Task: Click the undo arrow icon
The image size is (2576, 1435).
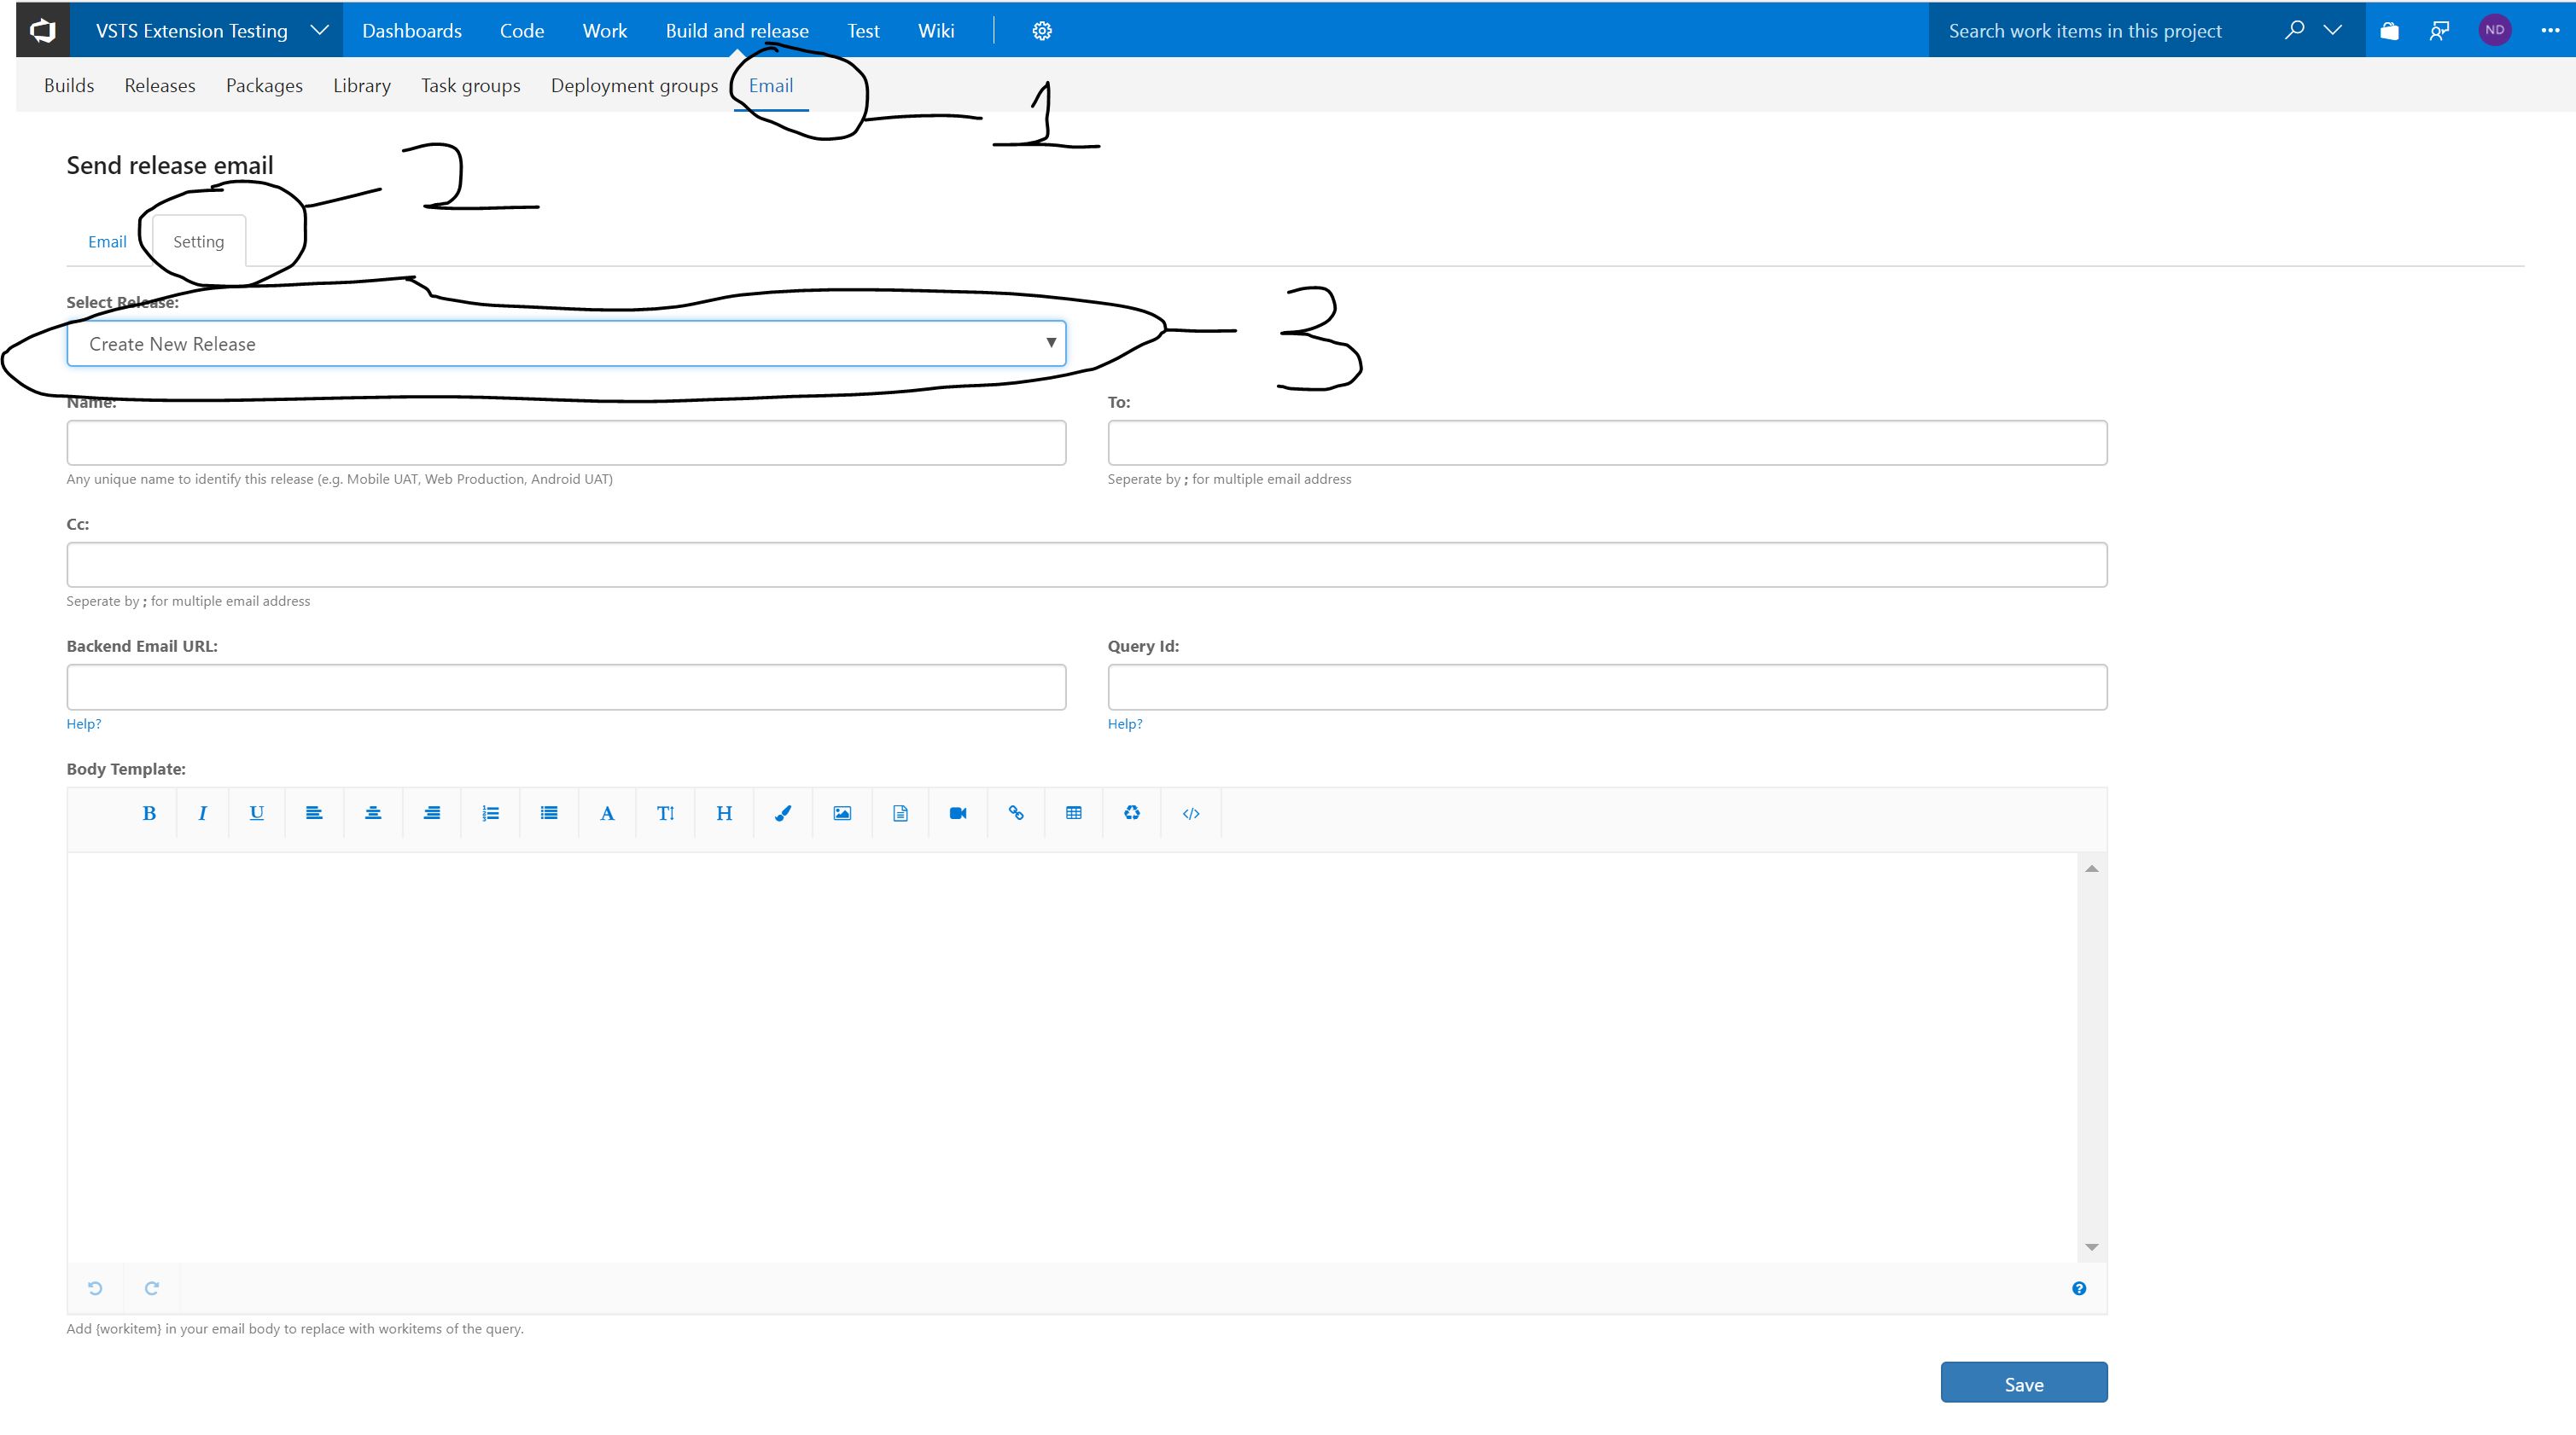Action: coord(95,1288)
